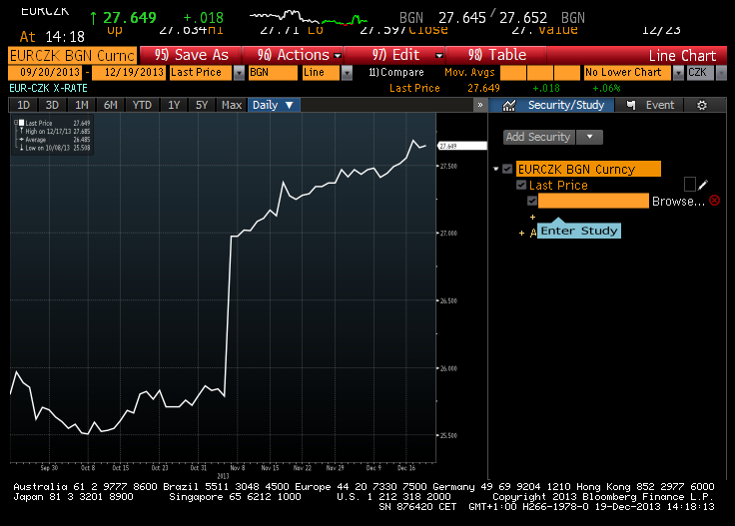The image size is (735, 526).
Task: Click the Add Security button
Action: click(x=538, y=137)
